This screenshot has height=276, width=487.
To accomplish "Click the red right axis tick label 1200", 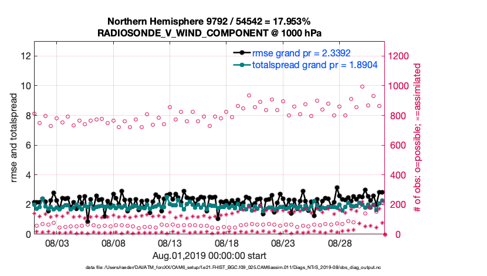I will [x=400, y=56].
